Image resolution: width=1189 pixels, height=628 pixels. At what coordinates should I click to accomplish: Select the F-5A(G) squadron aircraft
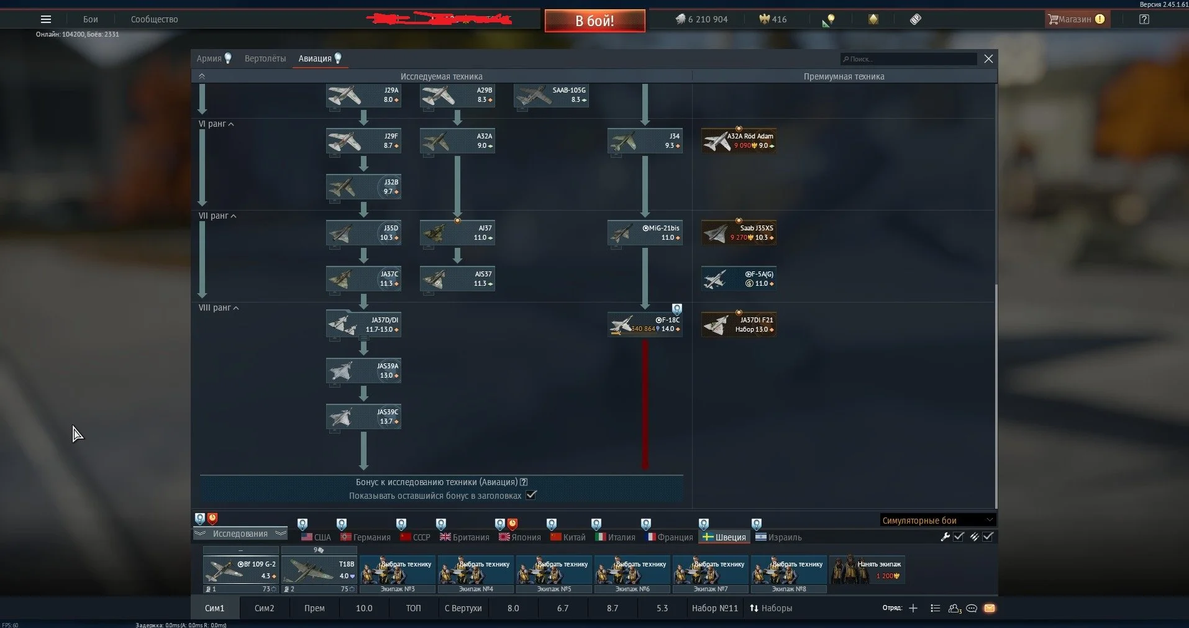(739, 279)
